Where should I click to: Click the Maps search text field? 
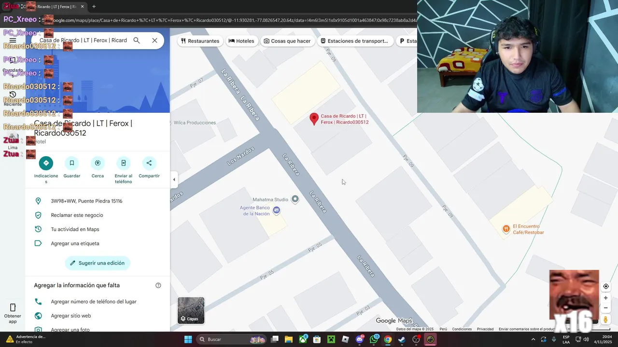pos(83,40)
